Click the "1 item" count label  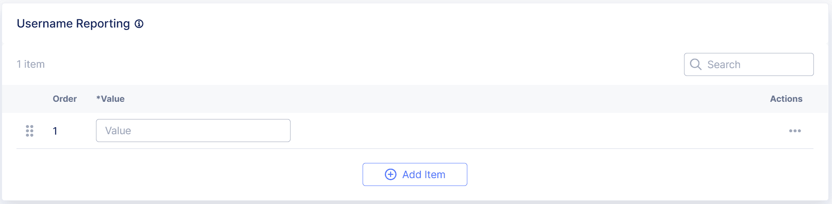[x=31, y=64]
